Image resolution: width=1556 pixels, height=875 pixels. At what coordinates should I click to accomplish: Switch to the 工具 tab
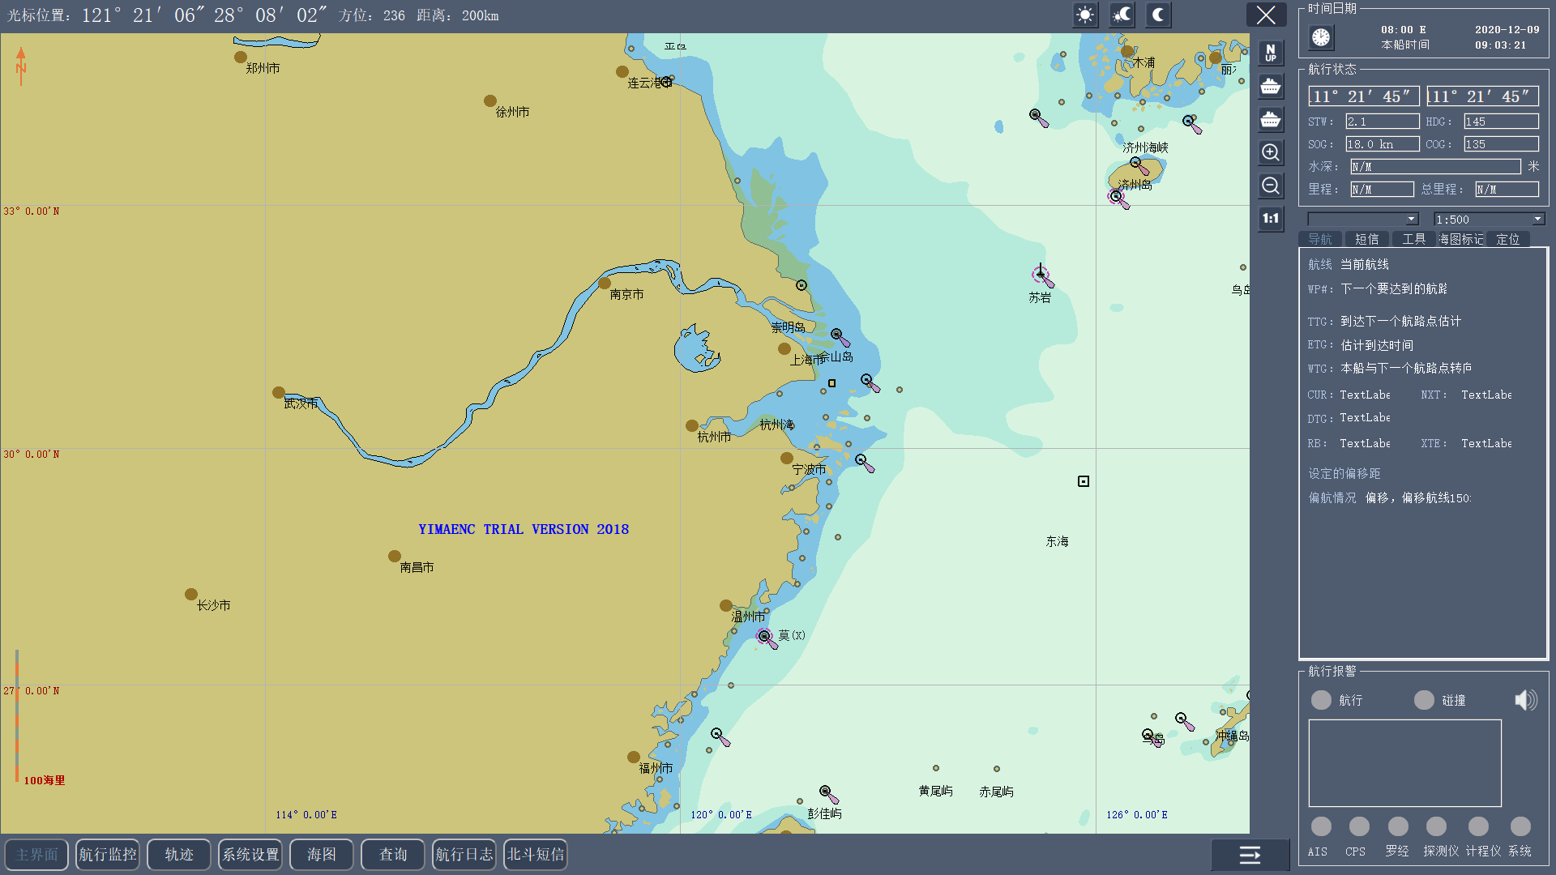tap(1414, 239)
